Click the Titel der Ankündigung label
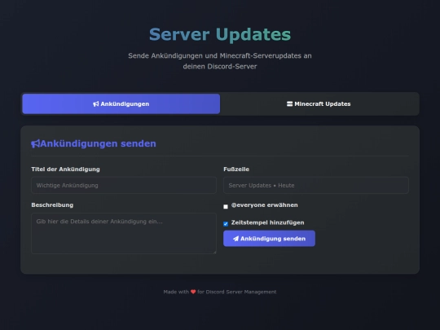 point(65,169)
